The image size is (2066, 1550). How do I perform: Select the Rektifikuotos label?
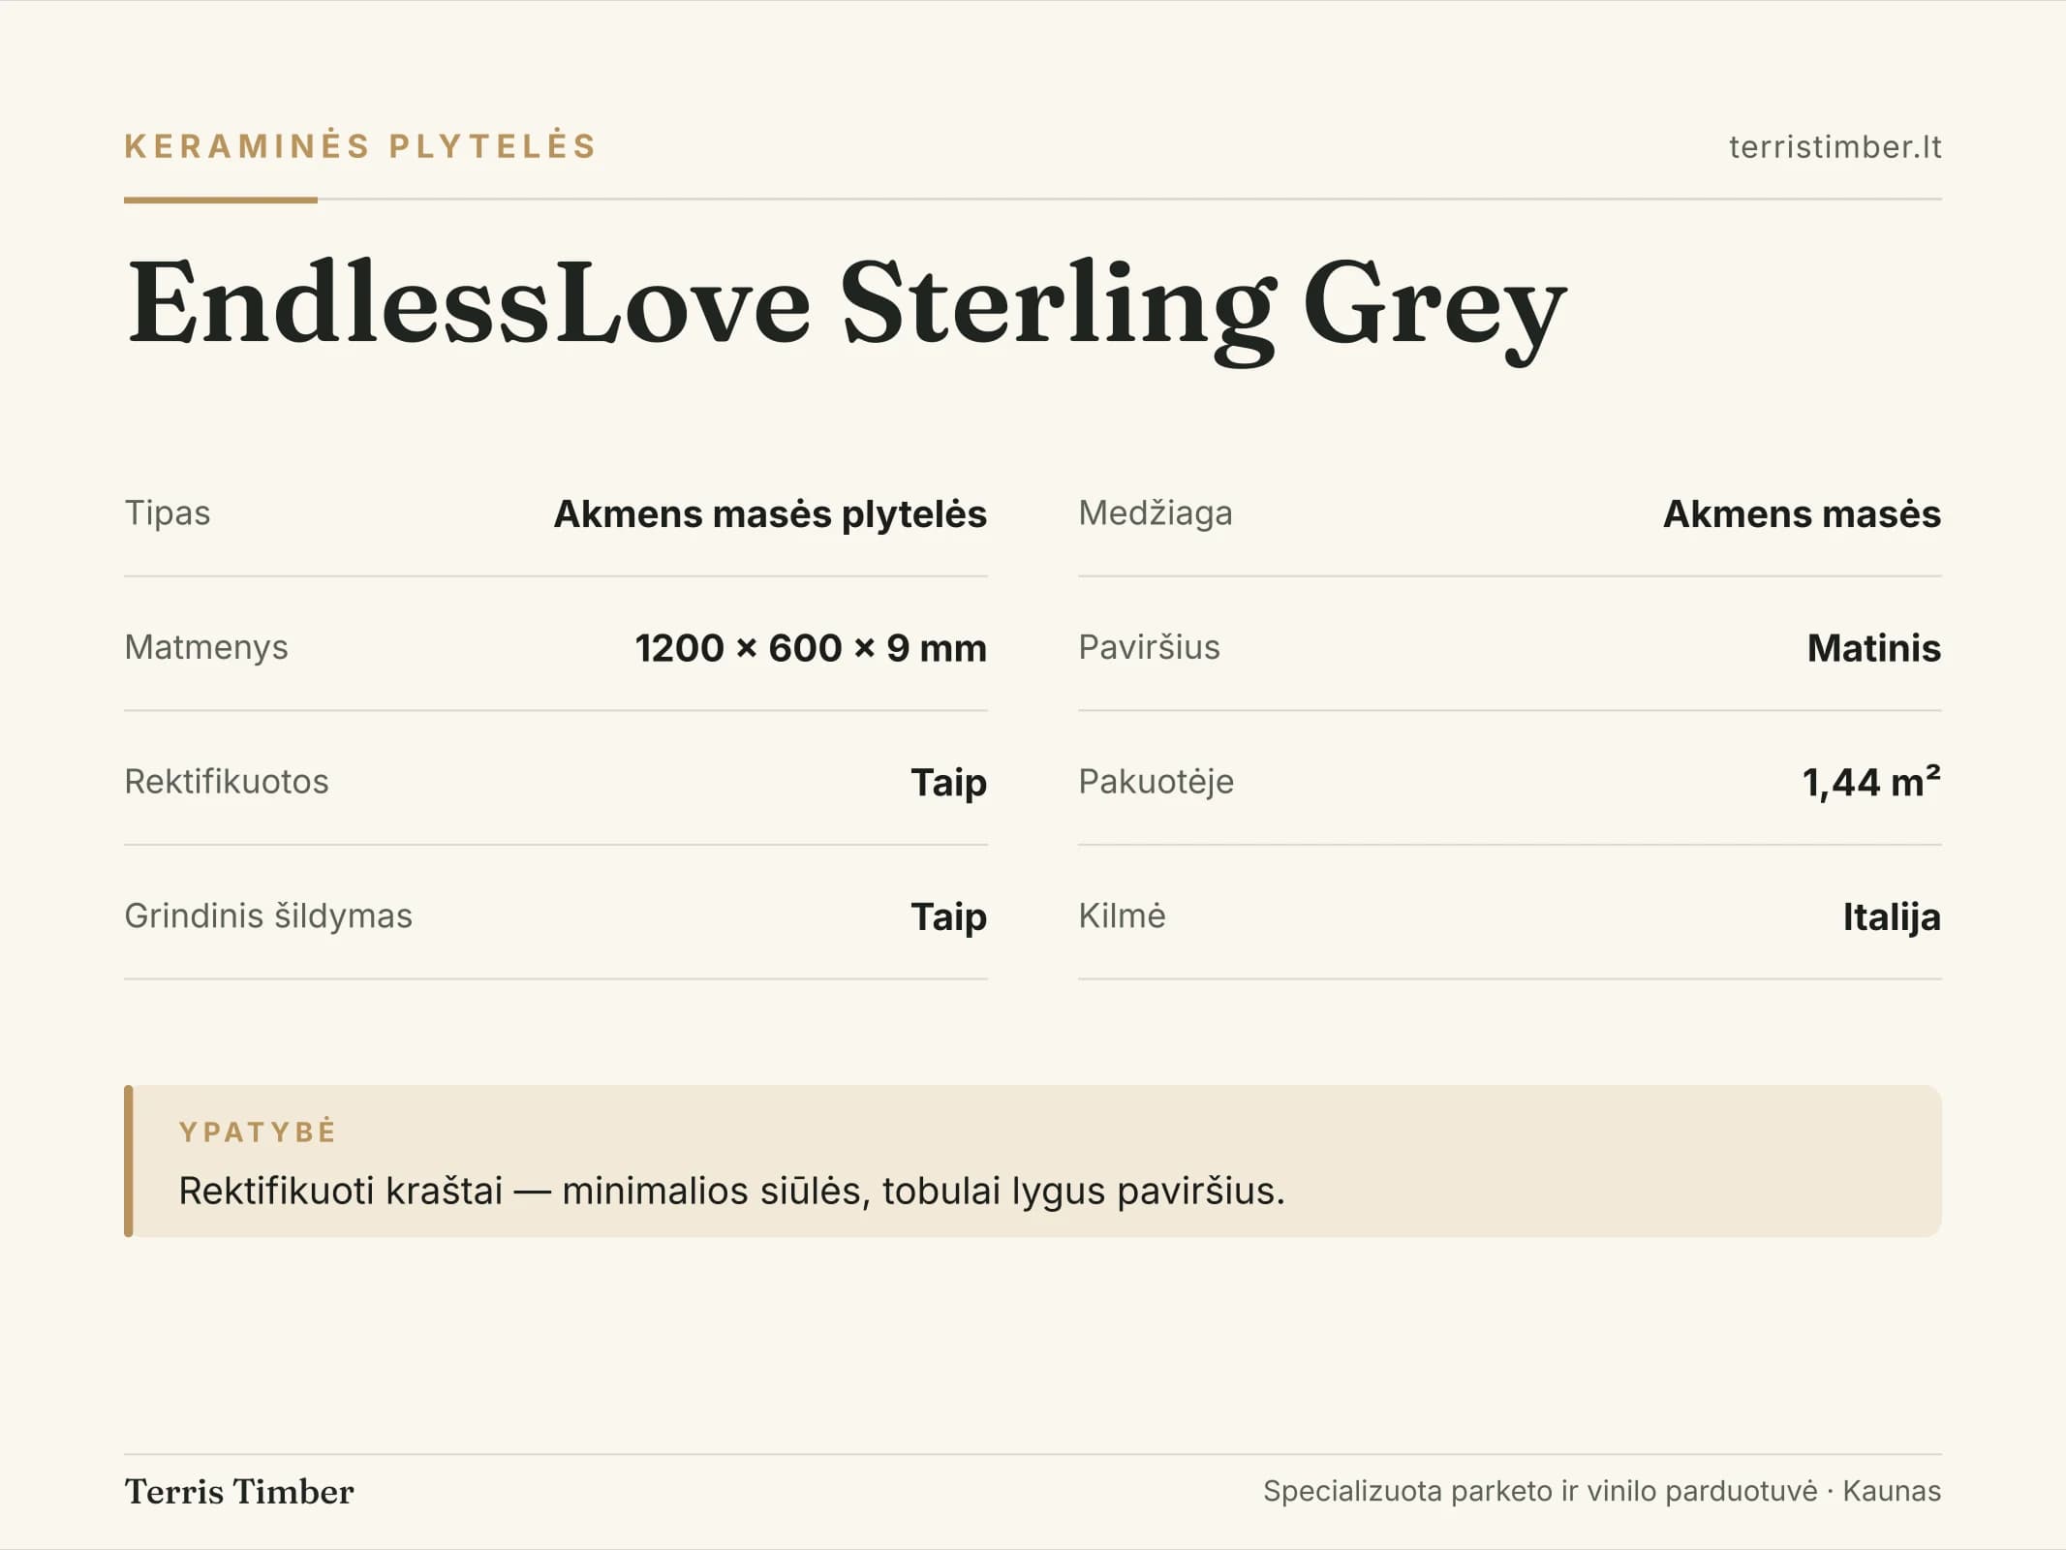(227, 781)
